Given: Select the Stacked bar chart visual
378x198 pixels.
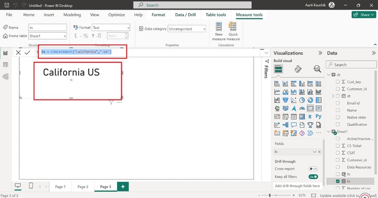Looking at the screenshot, I should (x=277, y=84).
